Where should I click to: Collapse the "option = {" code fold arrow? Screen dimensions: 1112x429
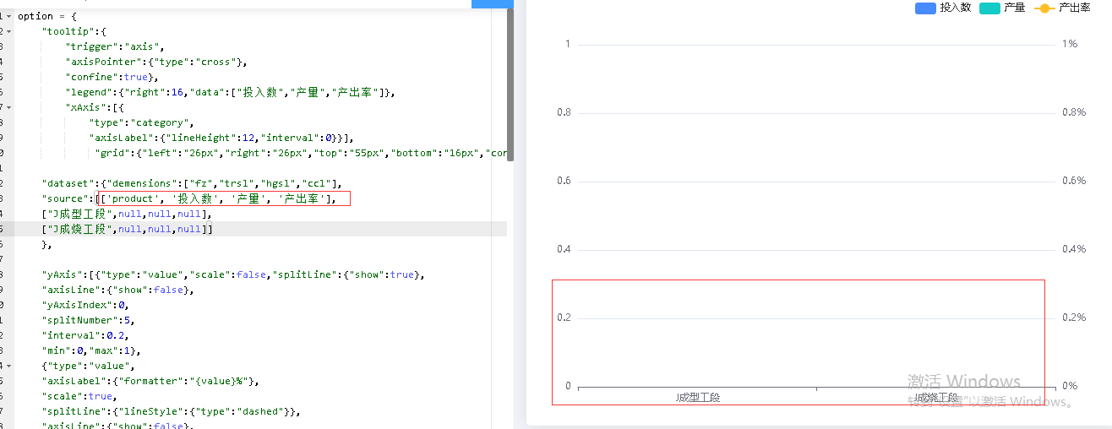8,17
